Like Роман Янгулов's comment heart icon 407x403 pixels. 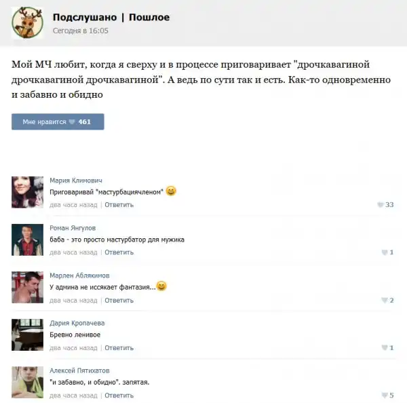385,252
